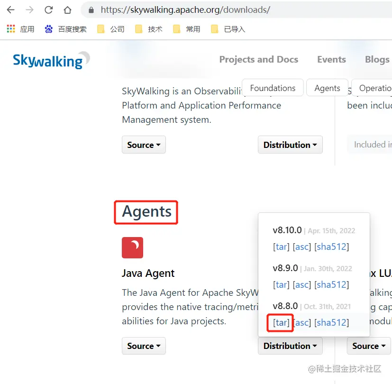This screenshot has height=384, width=392.
Task: Open the 百度搜索 bookmark
Action: click(66, 29)
